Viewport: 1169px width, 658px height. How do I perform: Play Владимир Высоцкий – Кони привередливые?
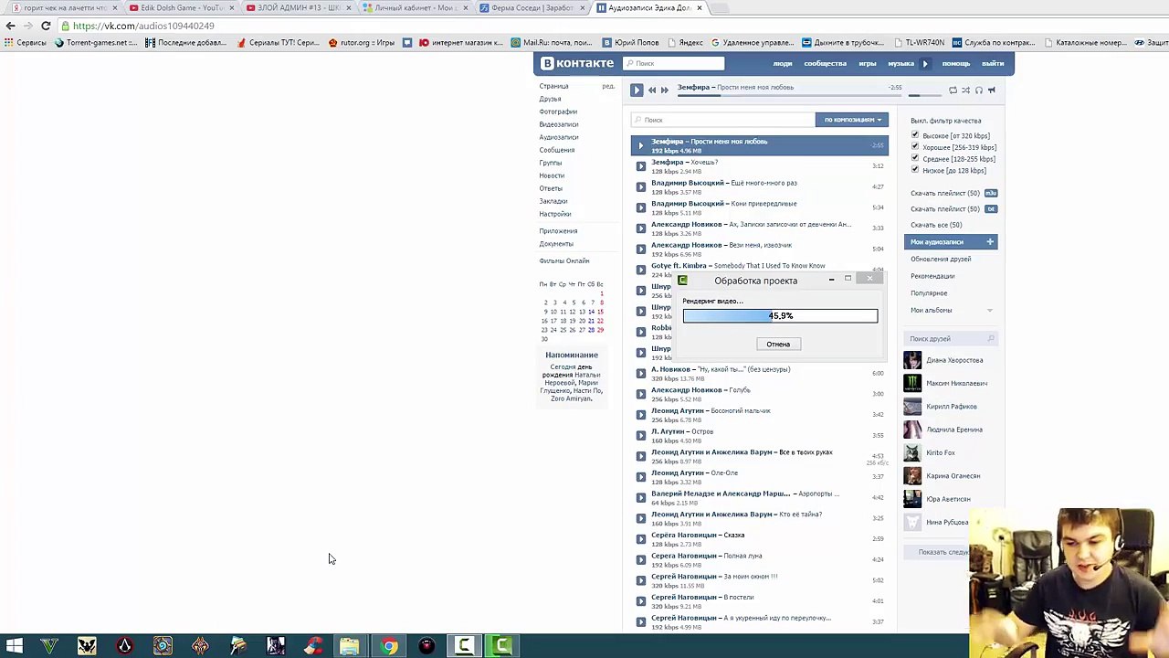tap(640, 207)
